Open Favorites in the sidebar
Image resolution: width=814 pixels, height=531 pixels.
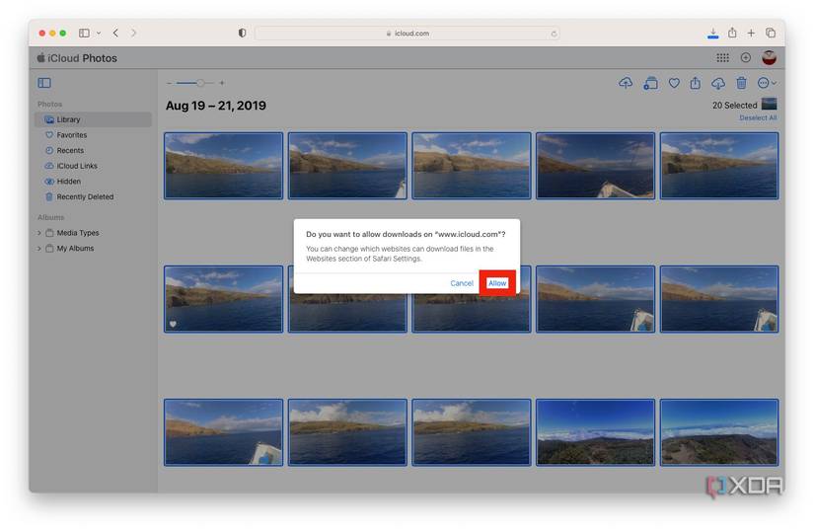pos(94,135)
